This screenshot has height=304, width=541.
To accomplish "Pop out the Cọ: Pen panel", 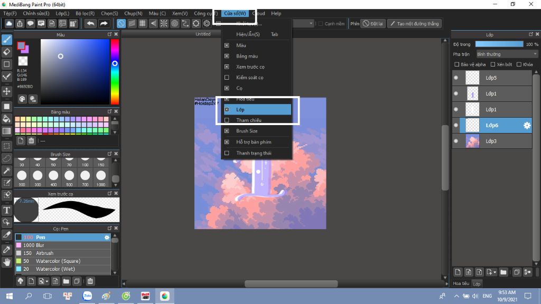I will [x=110, y=228].
